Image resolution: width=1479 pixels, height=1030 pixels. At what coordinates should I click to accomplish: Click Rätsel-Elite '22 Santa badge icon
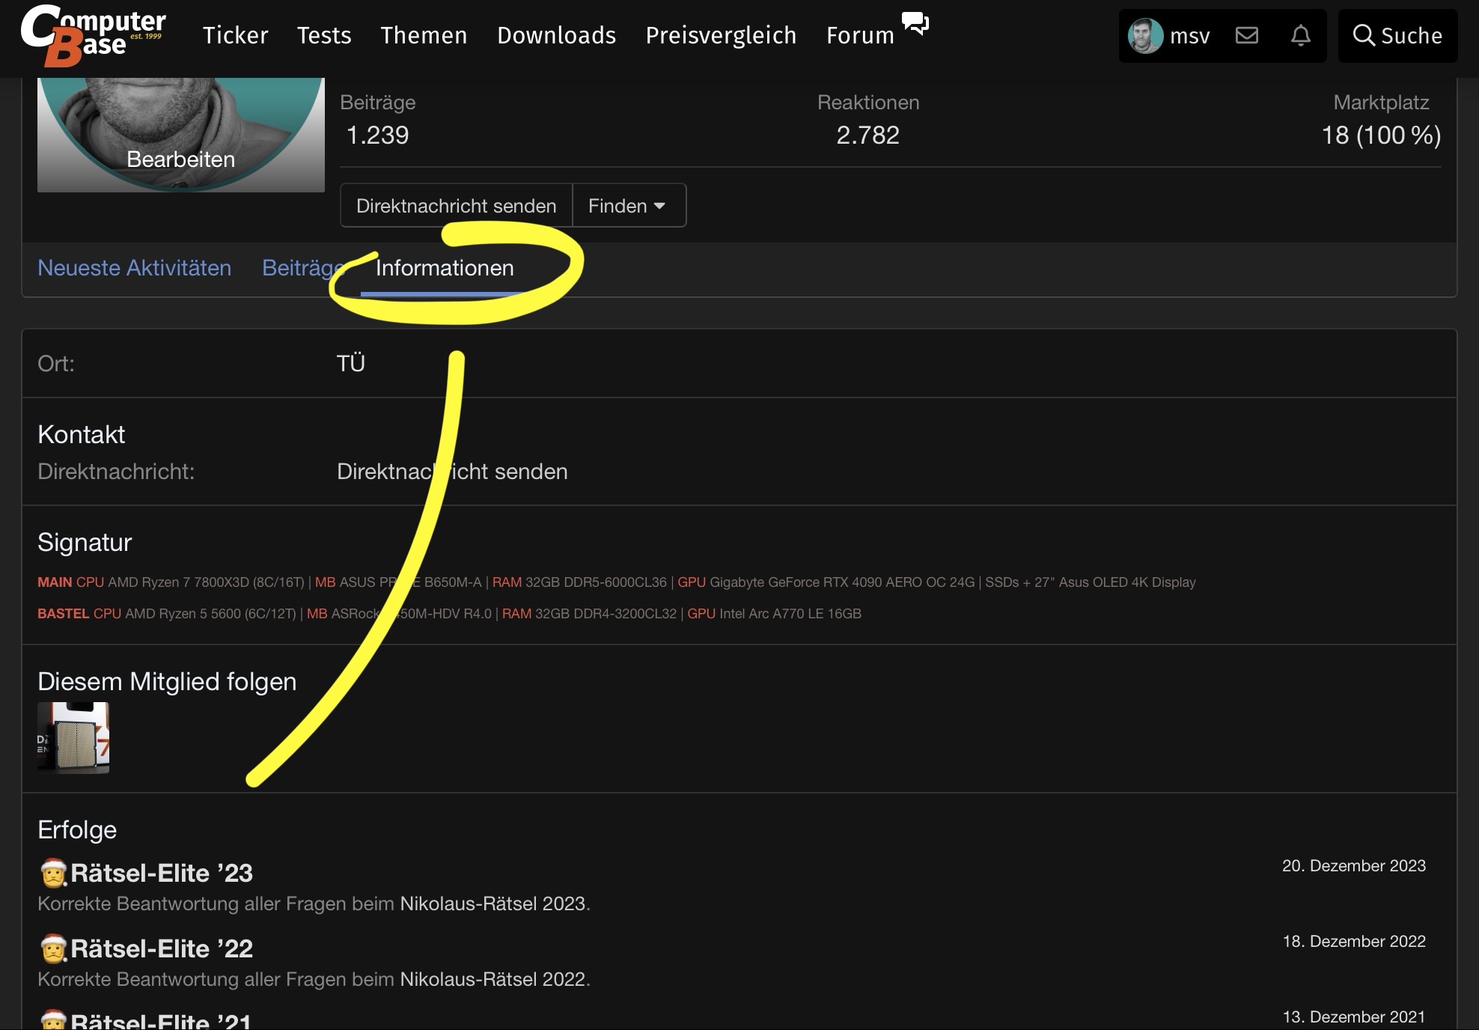[54, 948]
